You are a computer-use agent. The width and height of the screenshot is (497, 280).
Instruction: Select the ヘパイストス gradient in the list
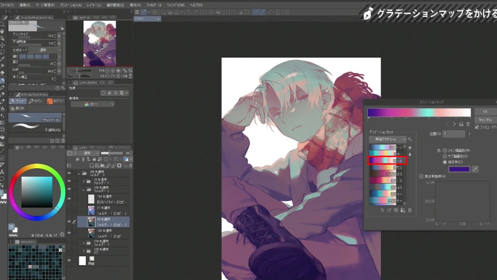pos(386,174)
